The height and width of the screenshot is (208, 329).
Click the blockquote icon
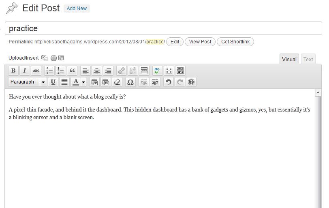(x=73, y=71)
